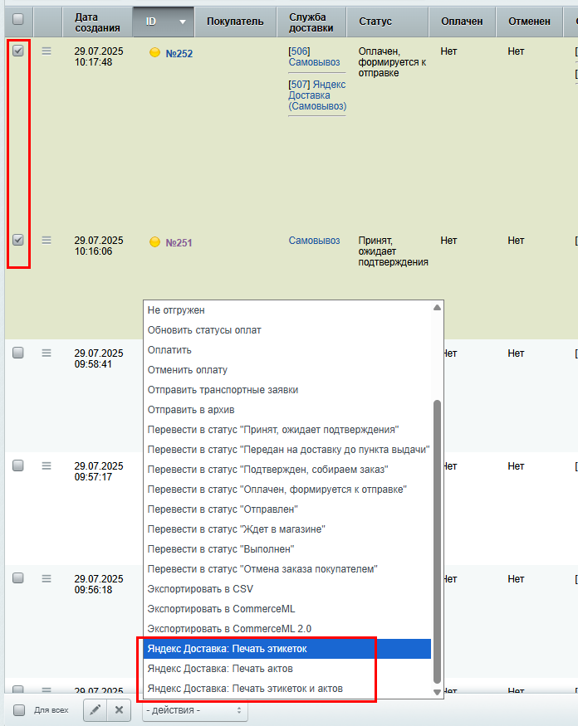
Task: Click the X delete icon in bottom bar
Action: click(x=119, y=709)
